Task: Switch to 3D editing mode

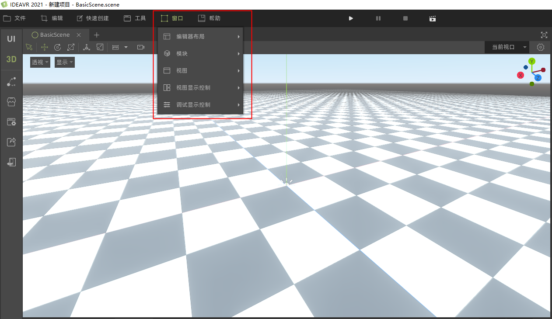Action: pyautogui.click(x=11, y=59)
